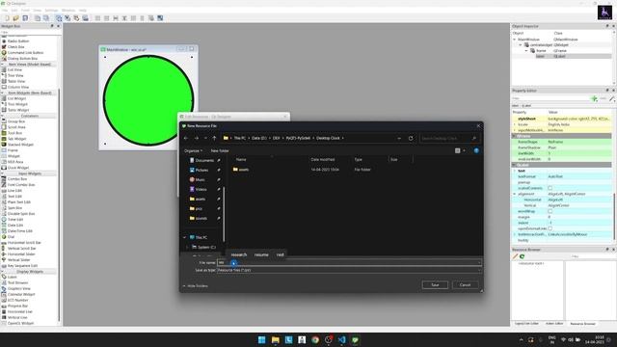Collapse the centralwidget node in Object Inspector
This screenshot has height=347, width=617.
(x=521, y=45)
